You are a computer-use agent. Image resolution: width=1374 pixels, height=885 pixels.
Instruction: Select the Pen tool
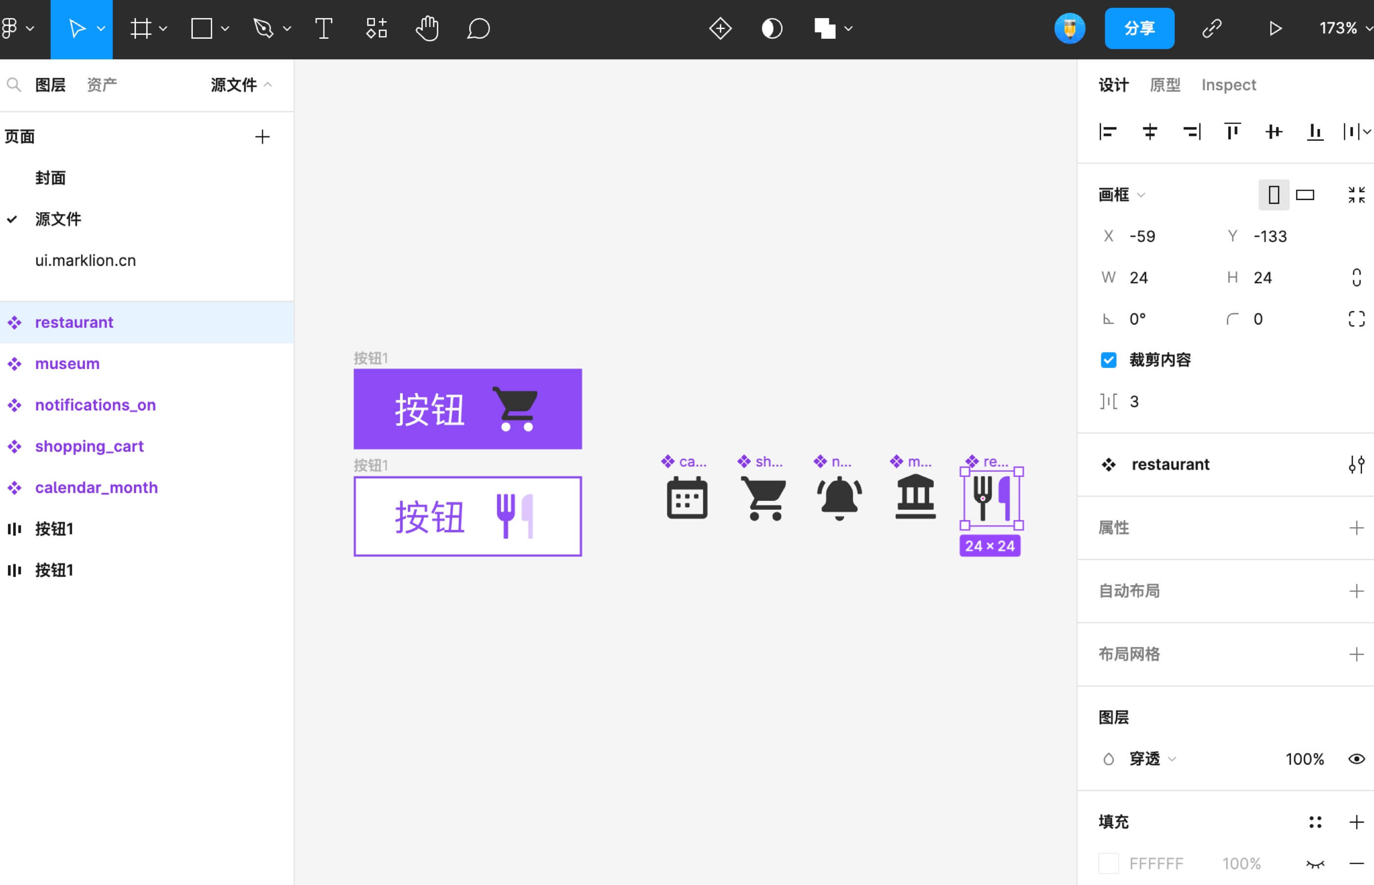coord(263,28)
